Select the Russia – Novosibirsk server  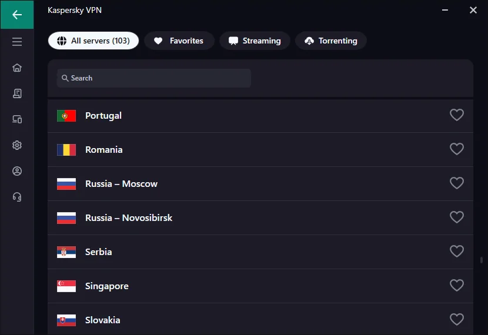click(129, 217)
